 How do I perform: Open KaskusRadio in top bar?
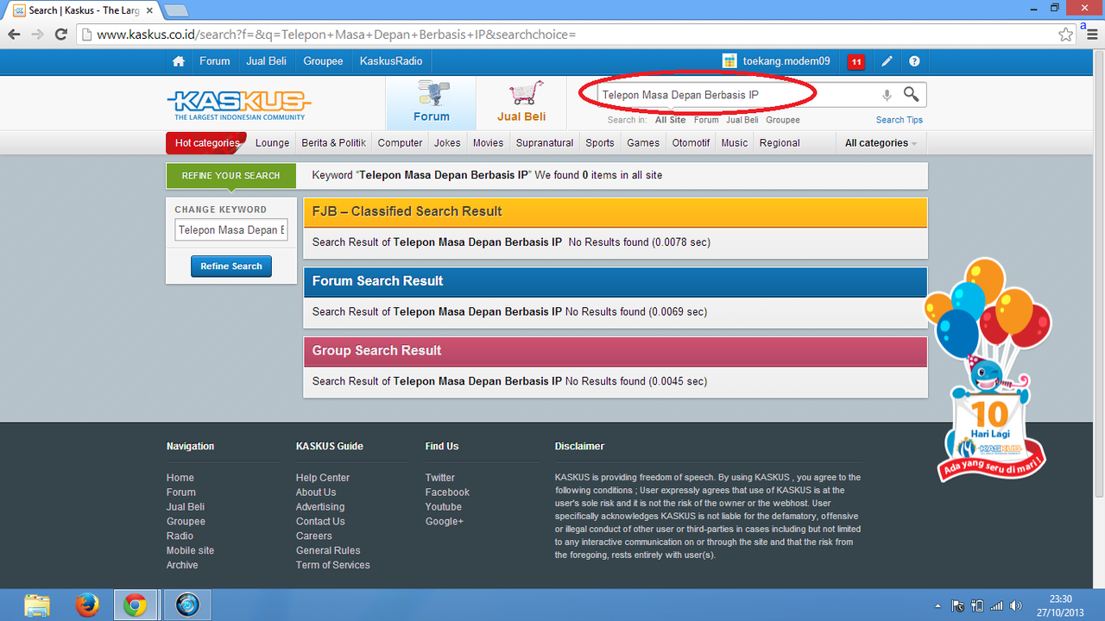(x=391, y=61)
